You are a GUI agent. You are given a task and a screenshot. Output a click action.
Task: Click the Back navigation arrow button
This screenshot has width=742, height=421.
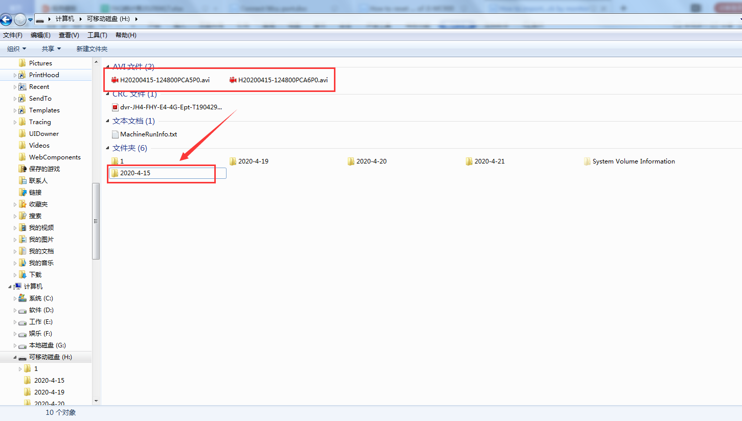6,20
